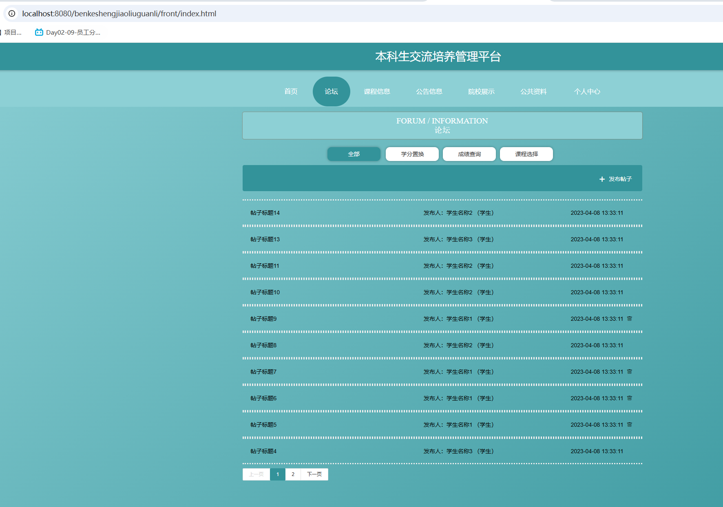Open 公告信息 navigation item
This screenshot has width=723, height=507.
click(429, 91)
